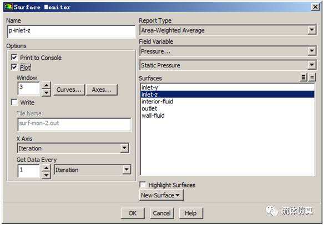Decrease the Window number with down arrow

point(47,93)
